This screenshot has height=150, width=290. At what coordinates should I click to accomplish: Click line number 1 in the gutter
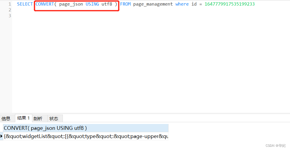[10, 4]
